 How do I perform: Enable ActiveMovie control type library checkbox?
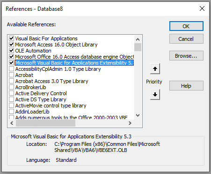coord(11,106)
